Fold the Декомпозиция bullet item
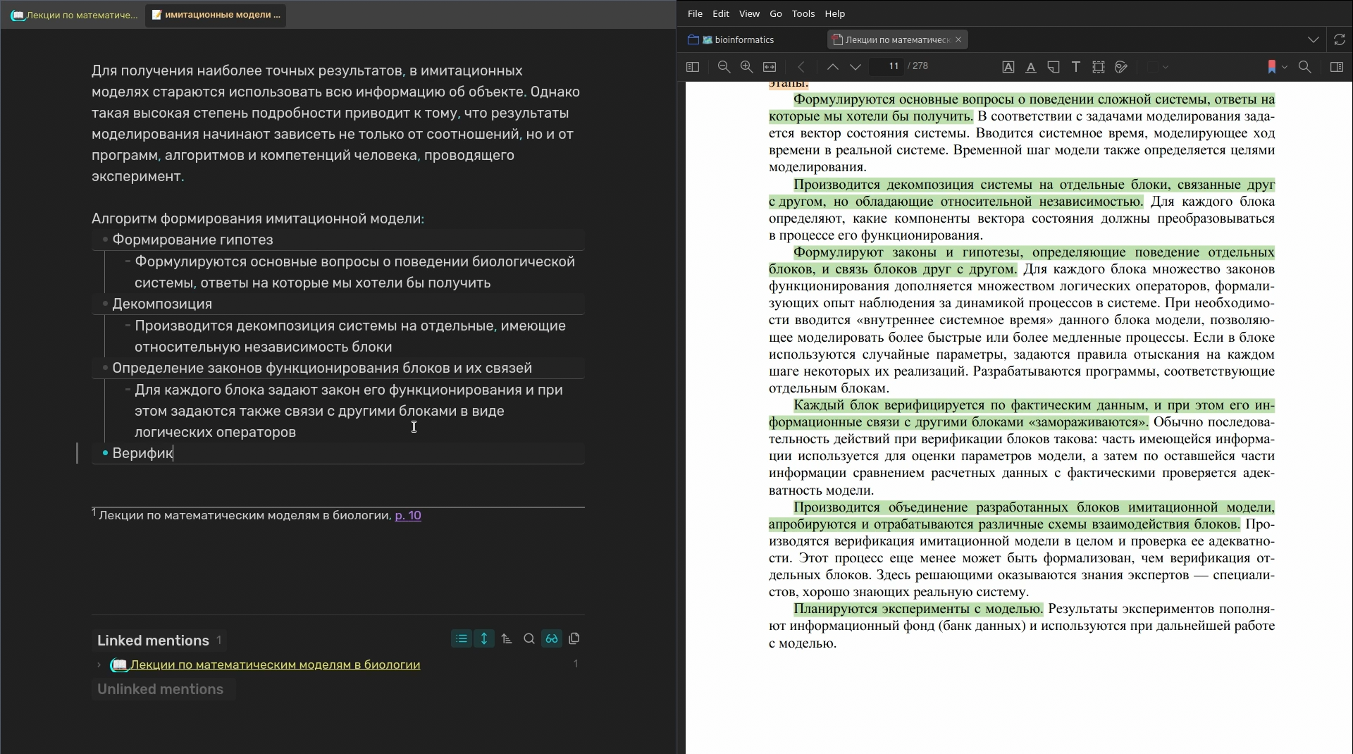The width and height of the screenshot is (1353, 754). pyautogui.click(x=105, y=304)
